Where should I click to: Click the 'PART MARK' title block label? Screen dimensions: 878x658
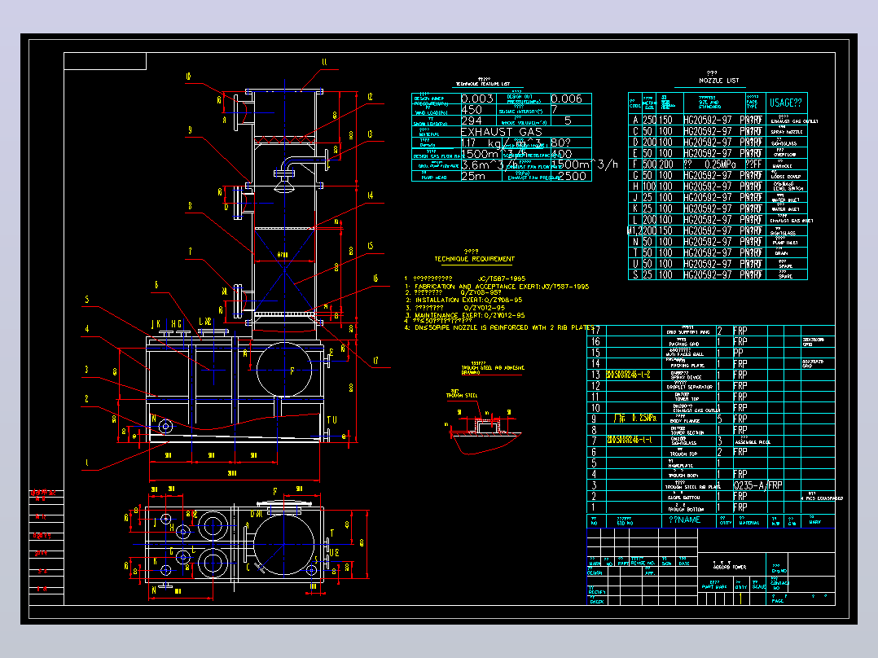tap(714, 587)
